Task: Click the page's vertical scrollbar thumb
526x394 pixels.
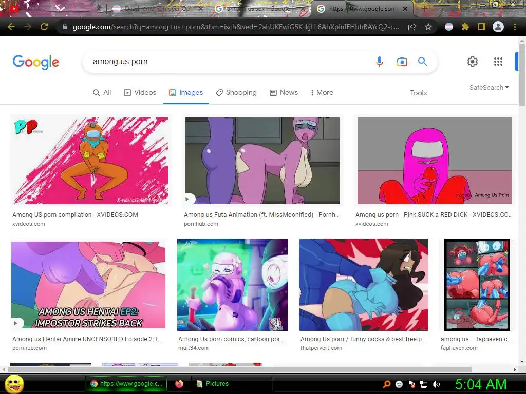Action: coord(522,75)
